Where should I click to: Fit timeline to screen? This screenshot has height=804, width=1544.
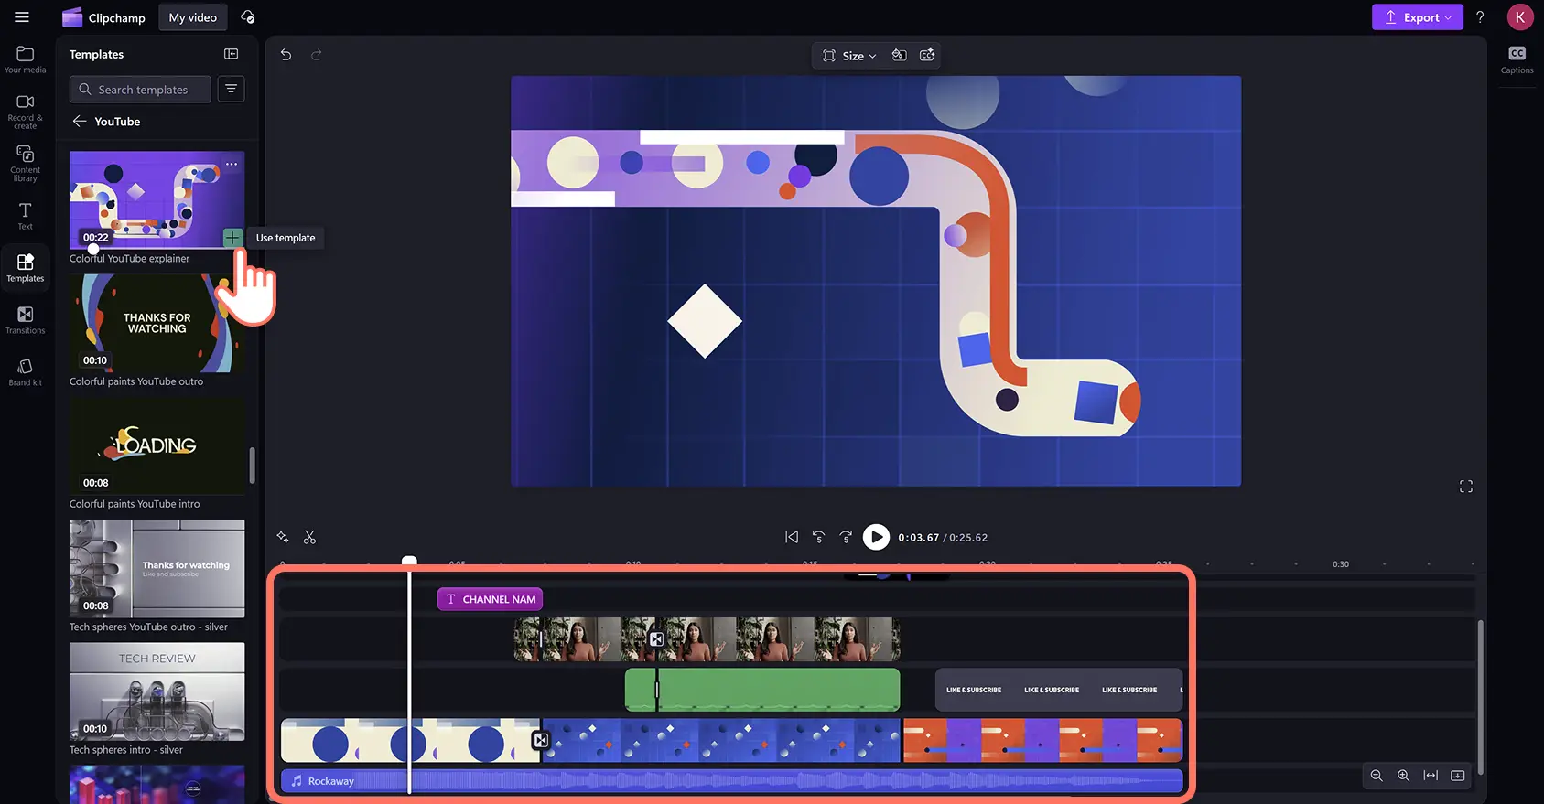(1431, 776)
